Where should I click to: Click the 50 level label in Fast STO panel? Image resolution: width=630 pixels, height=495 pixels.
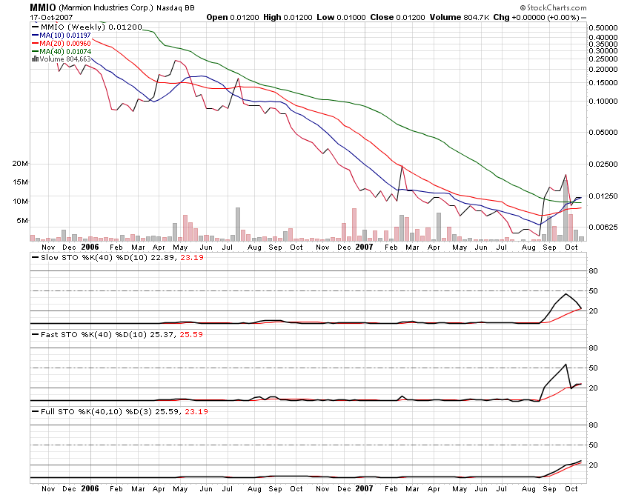click(x=594, y=368)
